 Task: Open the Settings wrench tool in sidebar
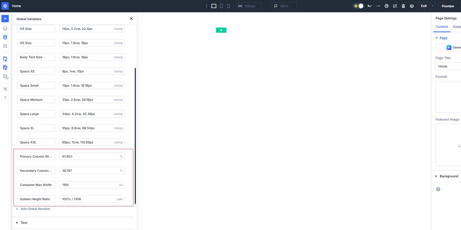pos(5,89)
